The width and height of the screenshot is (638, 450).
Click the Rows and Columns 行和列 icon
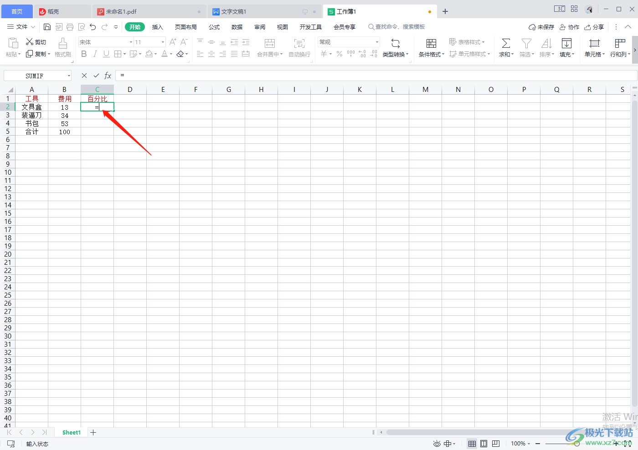[x=620, y=43]
